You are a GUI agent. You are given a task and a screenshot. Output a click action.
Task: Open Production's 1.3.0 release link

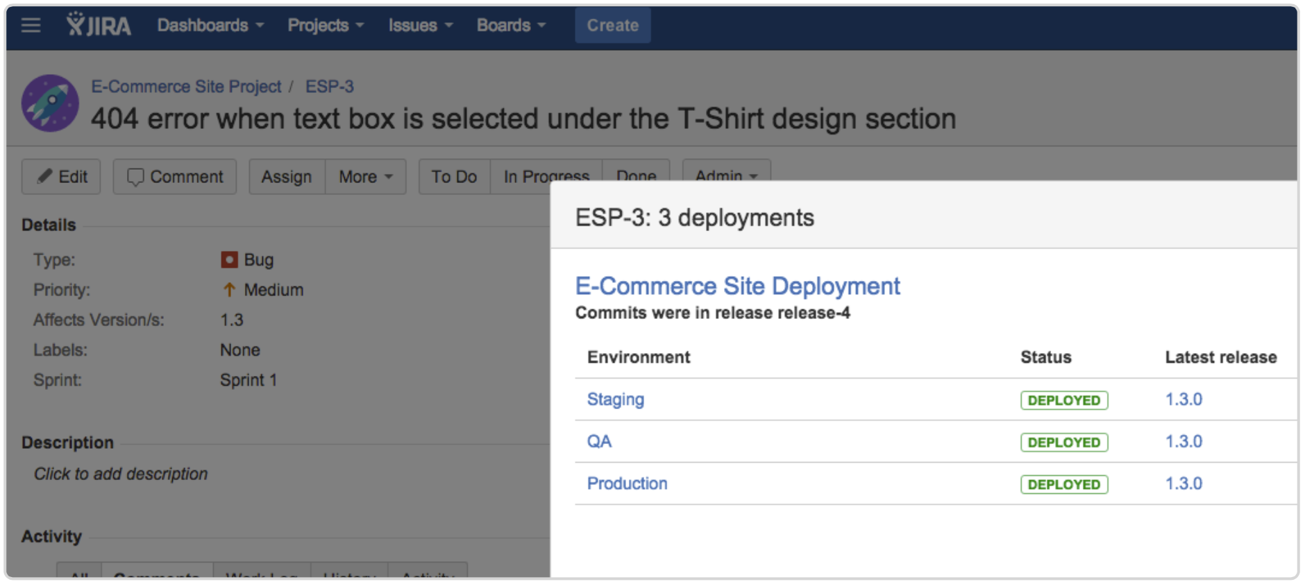[1184, 483]
